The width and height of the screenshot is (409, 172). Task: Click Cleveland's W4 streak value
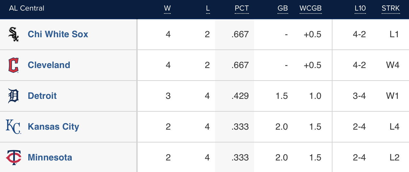(393, 65)
